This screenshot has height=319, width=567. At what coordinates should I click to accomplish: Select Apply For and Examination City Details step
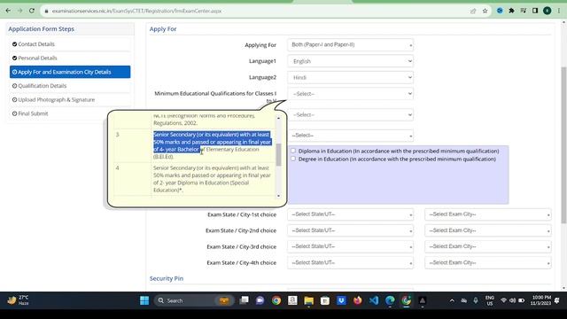tap(70, 72)
